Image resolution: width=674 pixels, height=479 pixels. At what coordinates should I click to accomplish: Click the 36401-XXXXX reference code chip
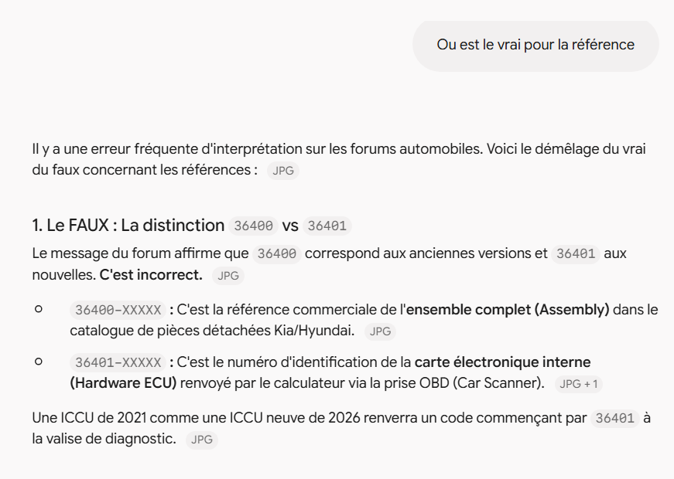point(118,362)
